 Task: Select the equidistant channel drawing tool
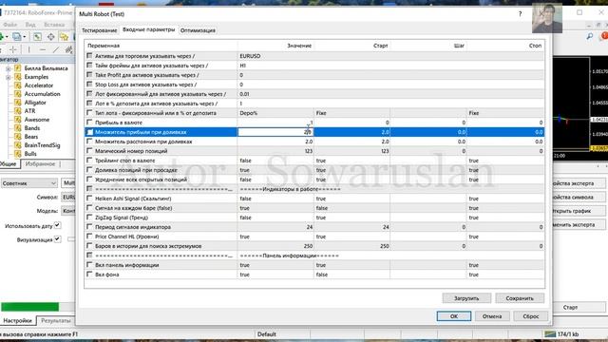pyautogui.click(x=69, y=49)
